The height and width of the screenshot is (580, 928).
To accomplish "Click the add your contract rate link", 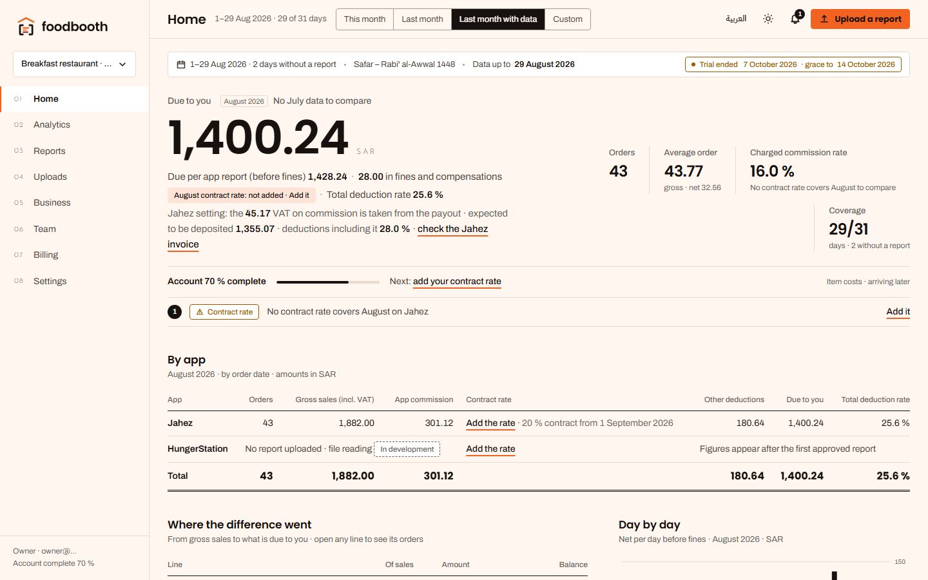I will tap(457, 281).
